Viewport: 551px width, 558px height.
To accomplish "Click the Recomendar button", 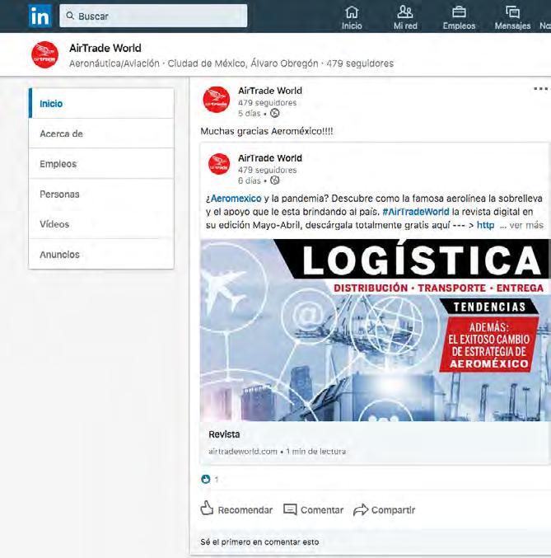I will click(x=236, y=509).
